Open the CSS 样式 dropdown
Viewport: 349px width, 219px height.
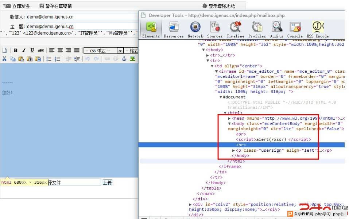click(x=104, y=51)
